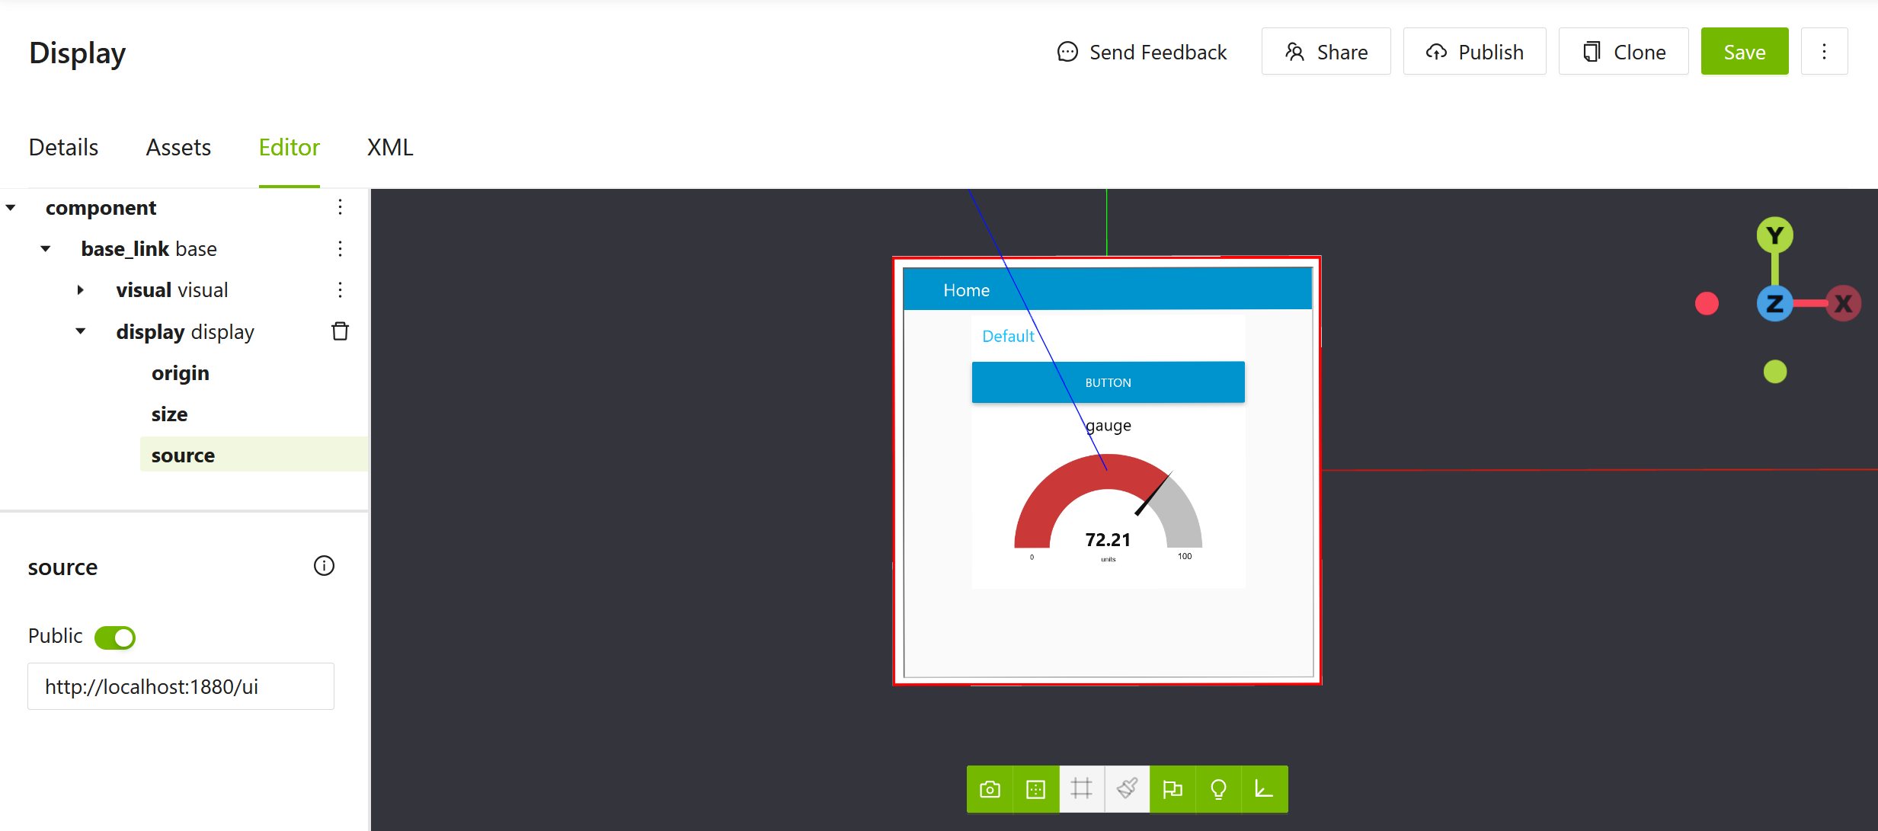Screen dimensions: 1878x831
Task: Collapse the display tree node
Action: point(80,331)
